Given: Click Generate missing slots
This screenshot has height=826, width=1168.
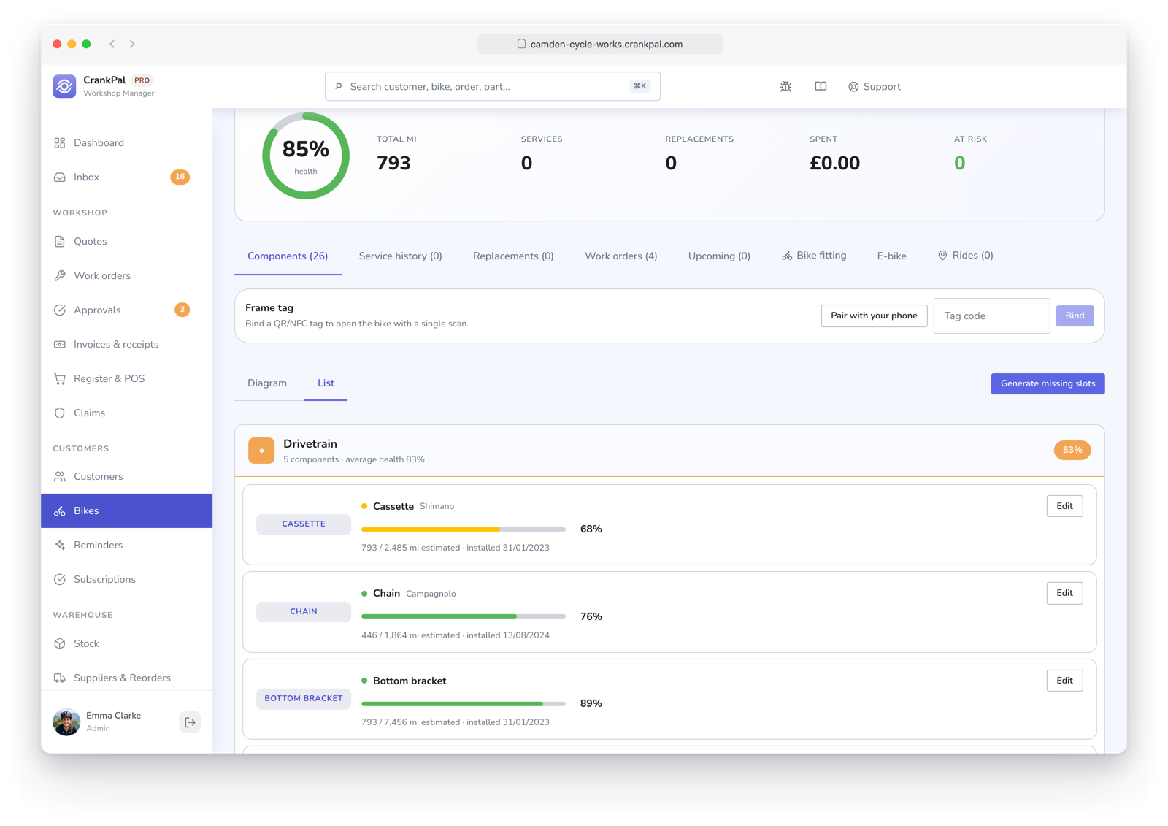Looking at the screenshot, I should point(1048,383).
